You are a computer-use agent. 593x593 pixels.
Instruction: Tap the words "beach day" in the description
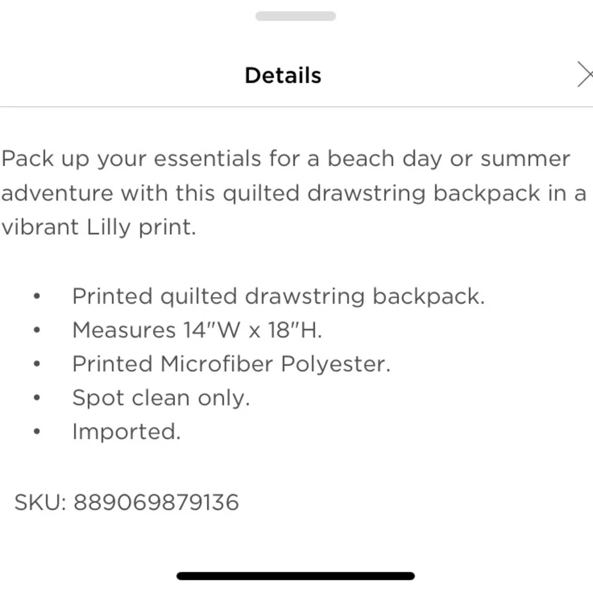coord(380,159)
